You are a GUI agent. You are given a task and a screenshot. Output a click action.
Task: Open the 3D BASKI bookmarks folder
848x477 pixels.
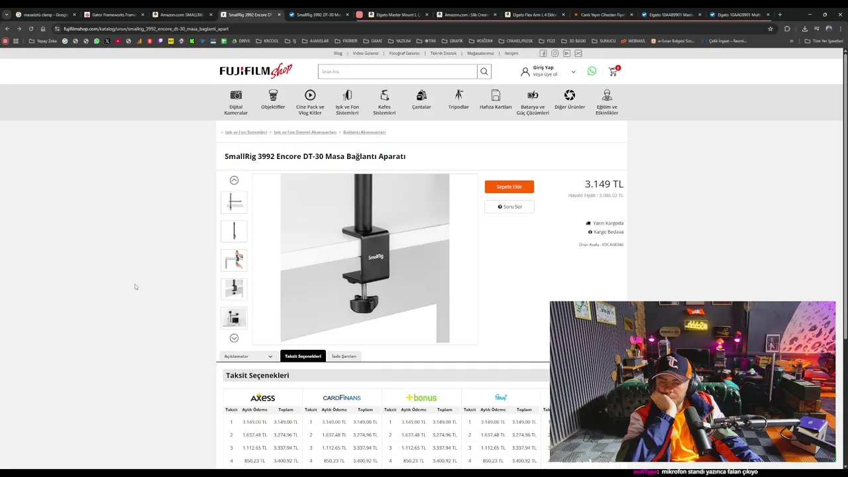point(574,41)
